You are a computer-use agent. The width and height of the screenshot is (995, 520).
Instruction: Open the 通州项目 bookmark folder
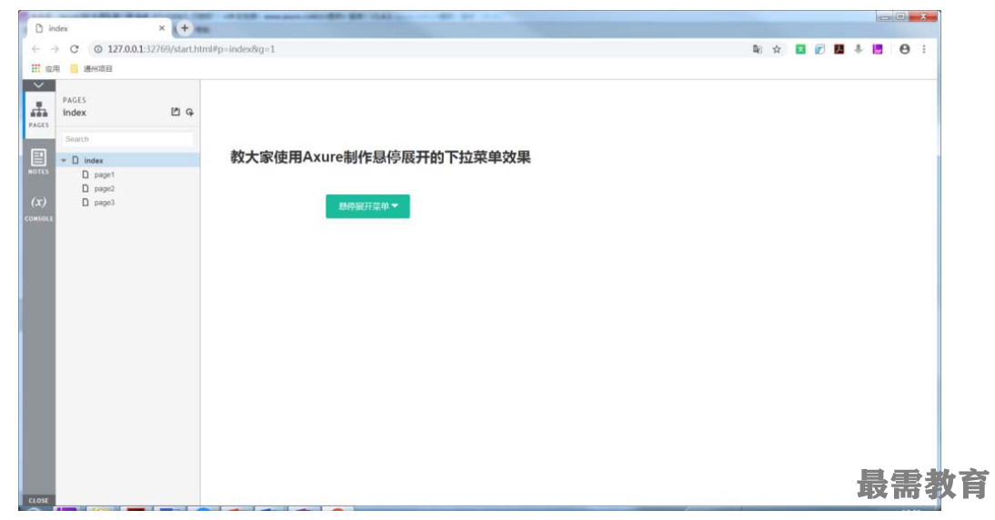[x=91, y=68]
